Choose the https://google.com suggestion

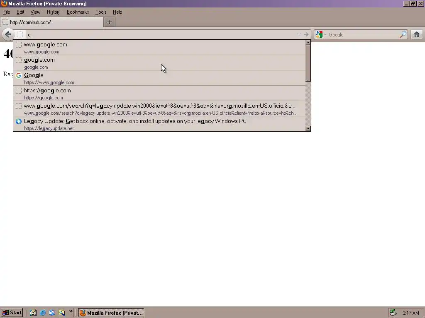point(159,94)
